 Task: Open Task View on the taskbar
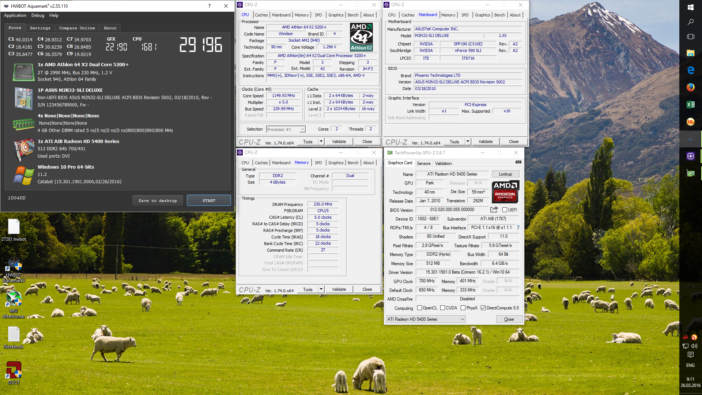(x=690, y=37)
